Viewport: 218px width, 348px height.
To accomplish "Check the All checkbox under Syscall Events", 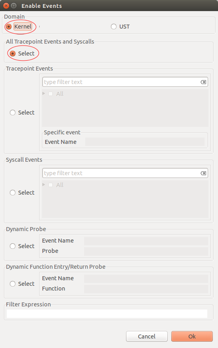I will point(51,185).
